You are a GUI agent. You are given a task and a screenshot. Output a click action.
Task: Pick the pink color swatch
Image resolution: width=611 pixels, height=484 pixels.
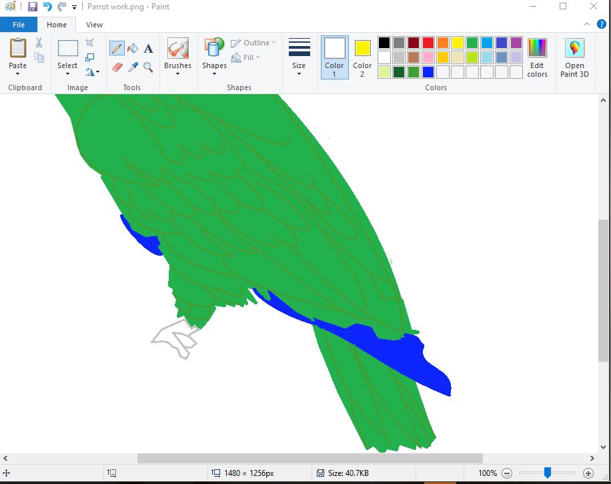coord(428,57)
